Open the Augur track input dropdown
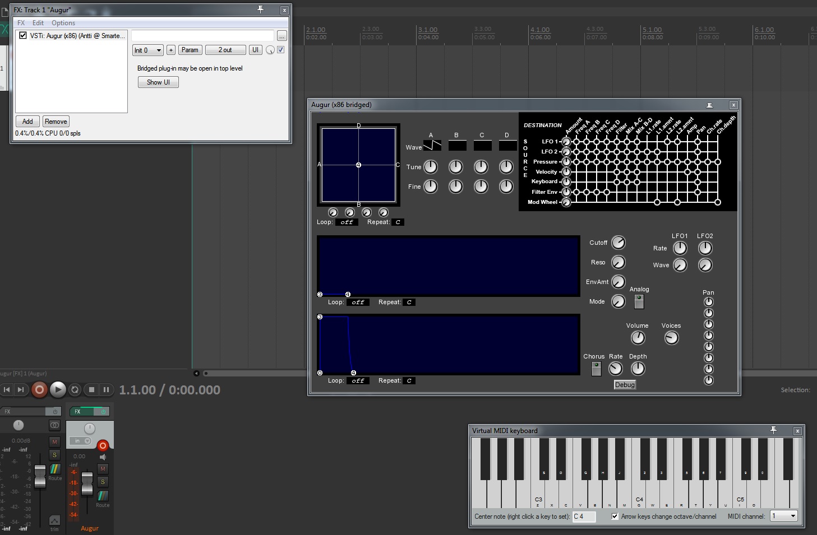 80,441
